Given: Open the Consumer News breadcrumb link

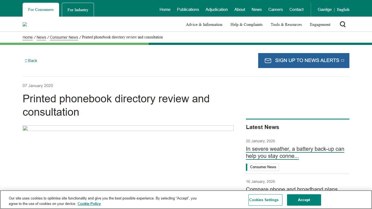Looking at the screenshot, I should pos(64,37).
